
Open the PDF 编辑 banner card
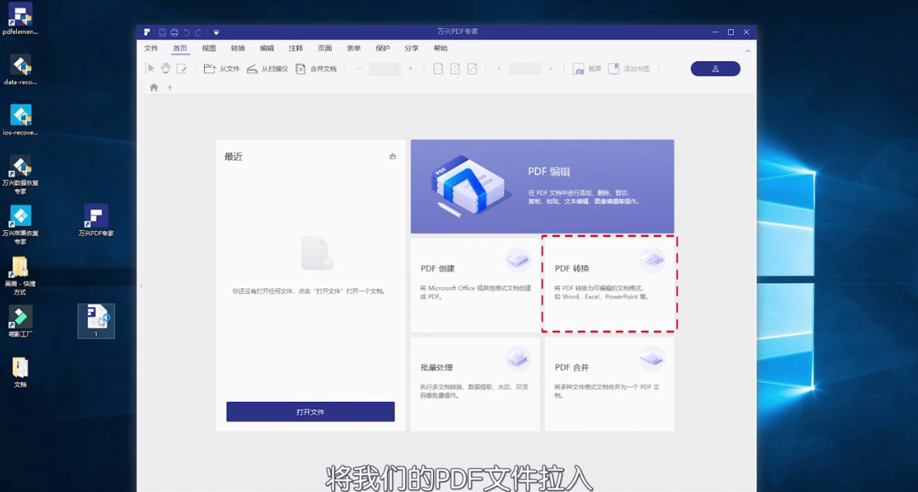pos(542,187)
